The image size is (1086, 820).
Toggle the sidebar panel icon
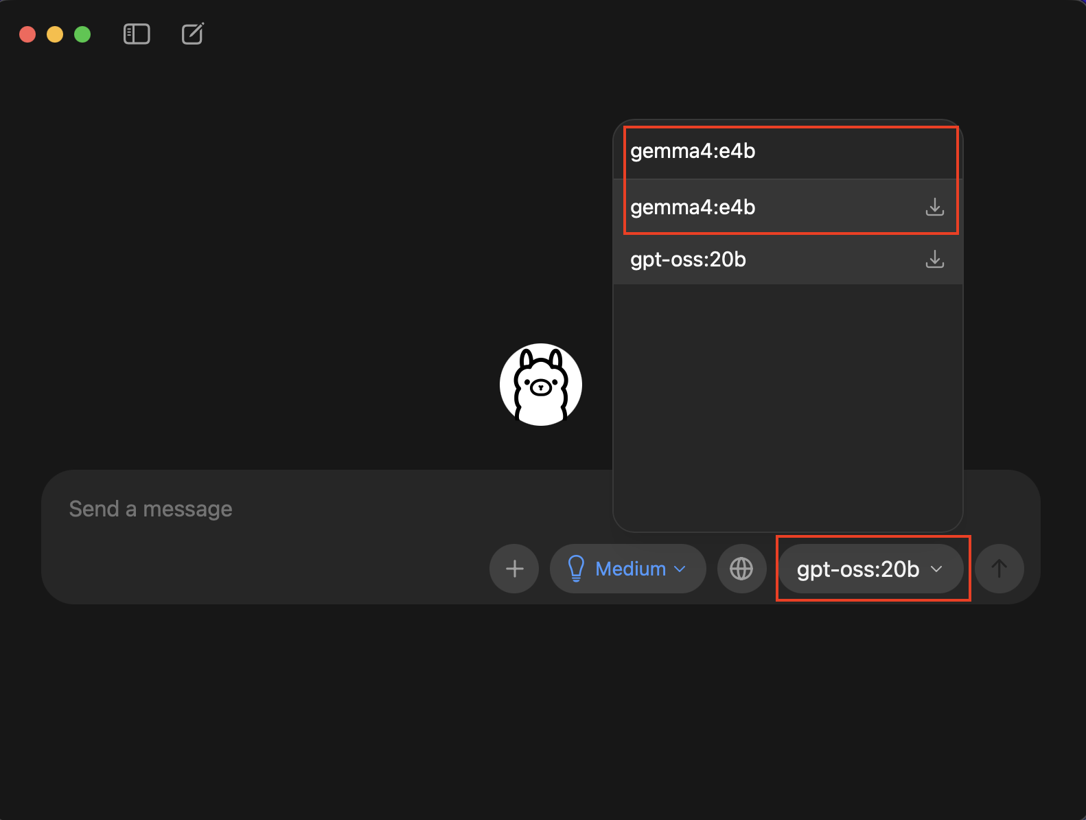[137, 34]
